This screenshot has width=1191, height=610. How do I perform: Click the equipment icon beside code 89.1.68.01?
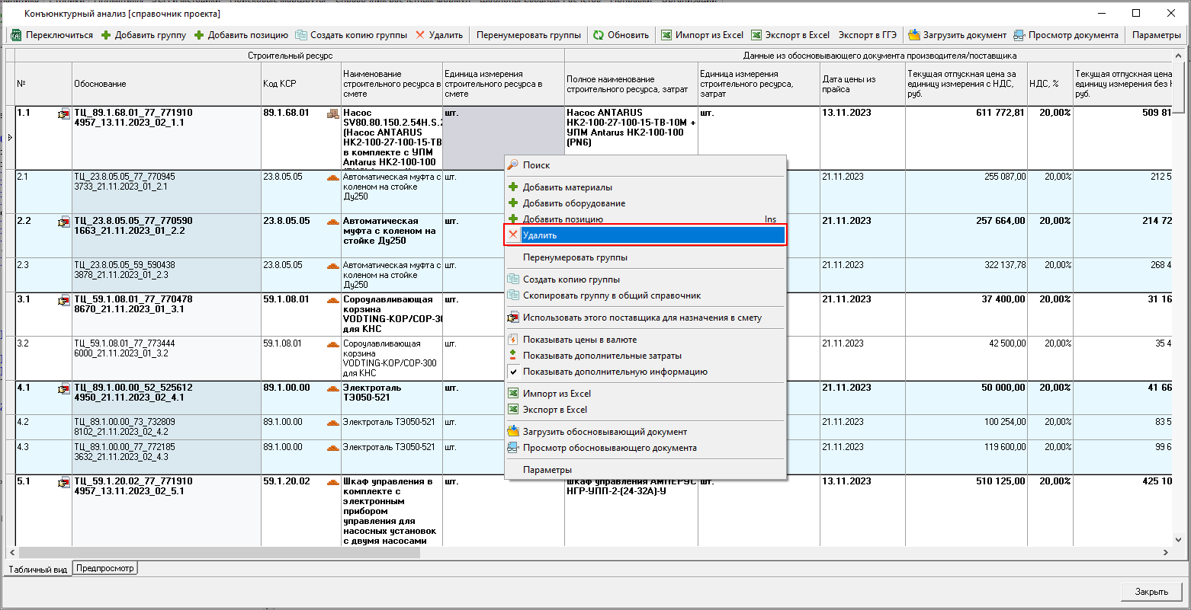332,113
